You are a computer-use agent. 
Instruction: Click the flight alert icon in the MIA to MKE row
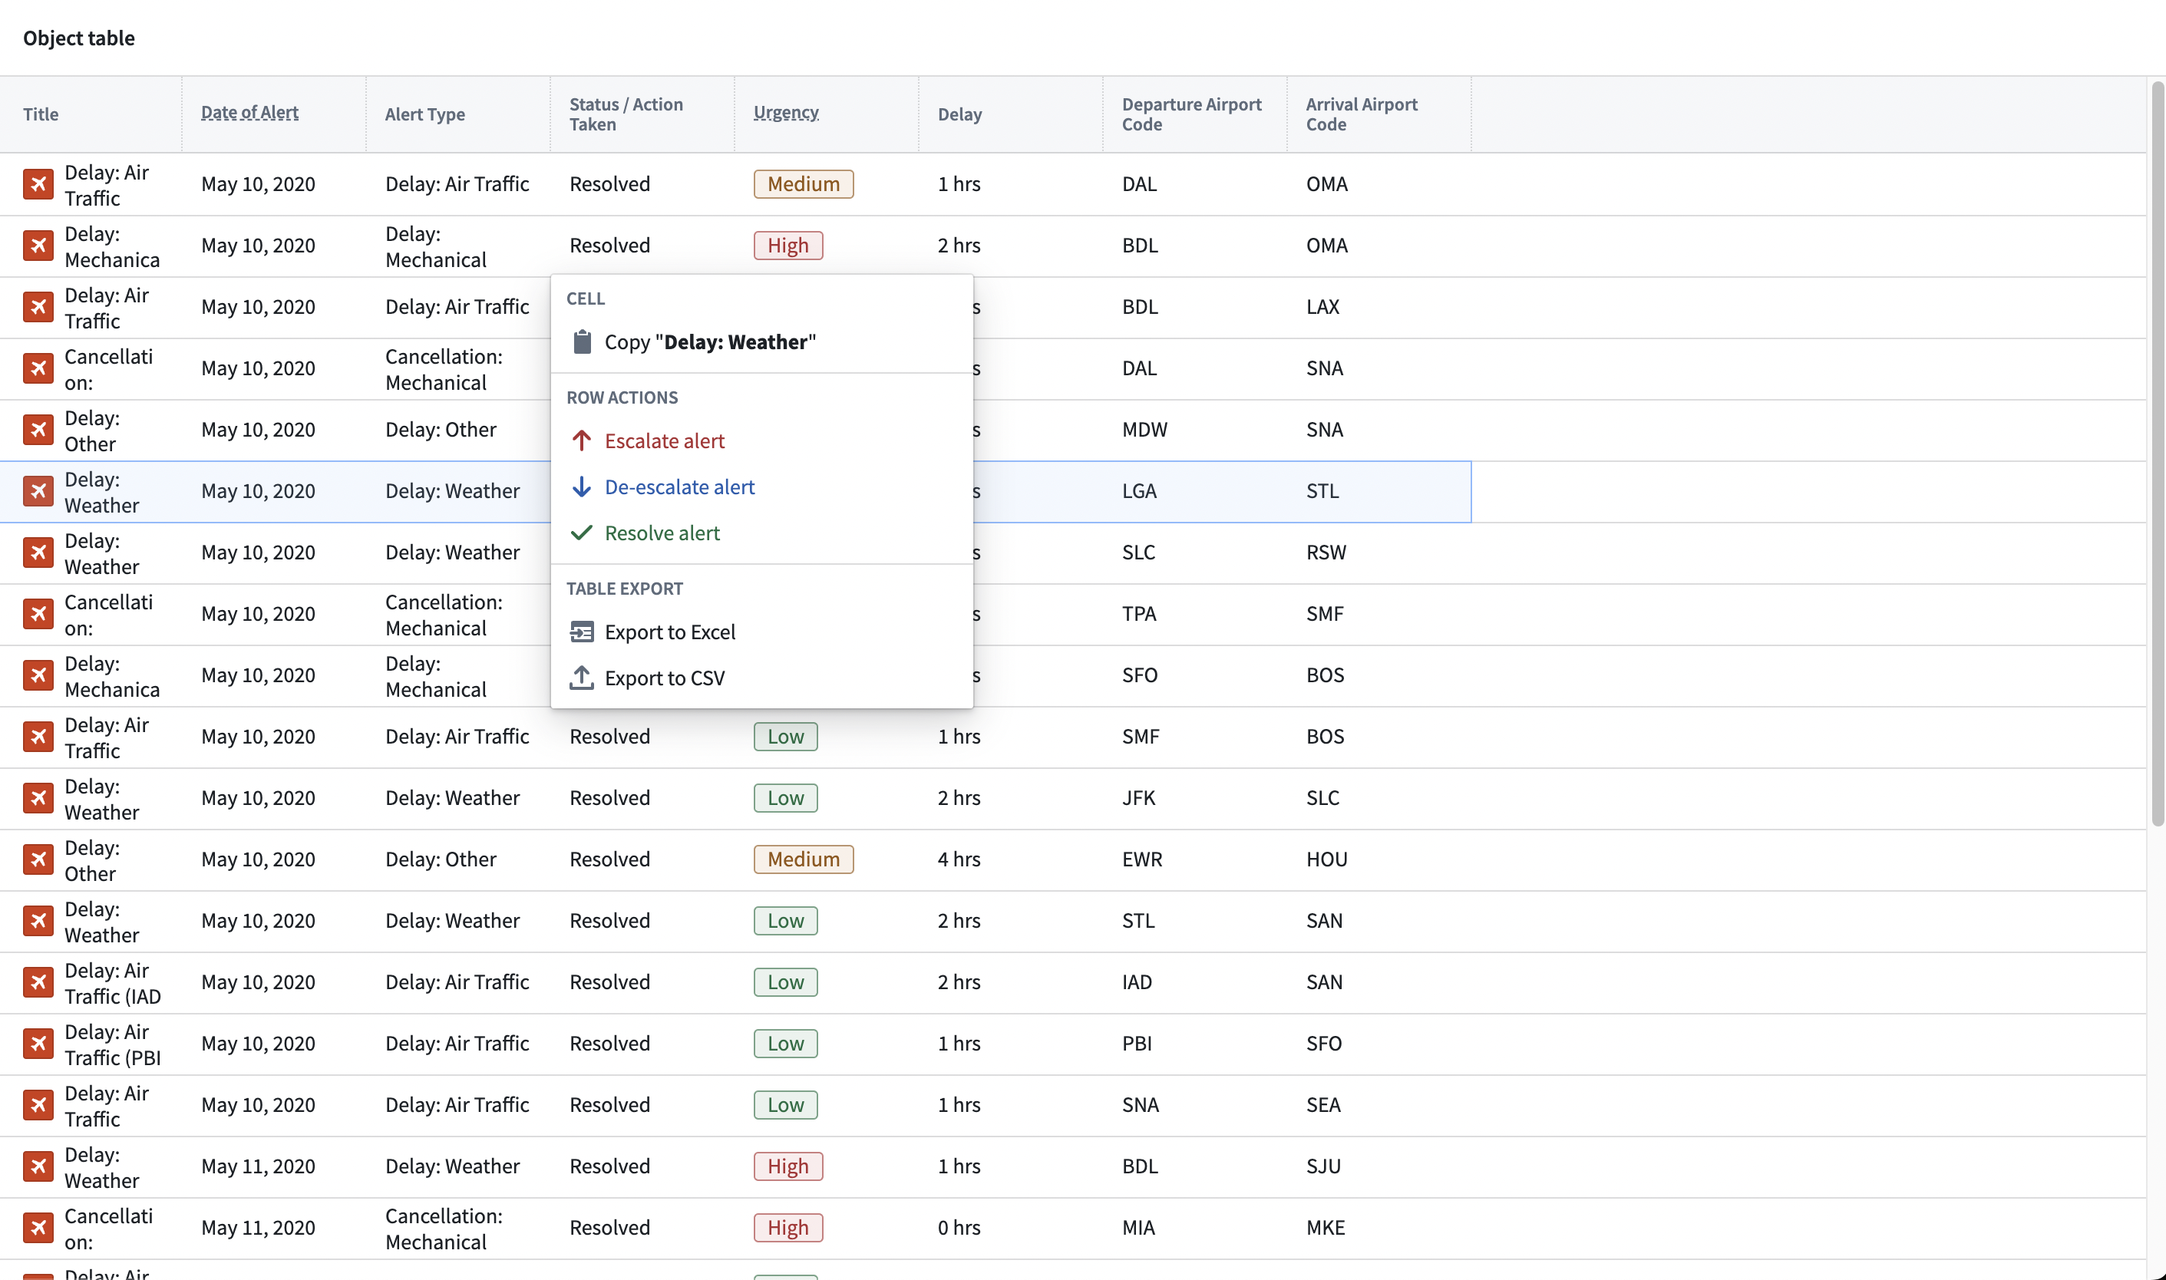38,1229
